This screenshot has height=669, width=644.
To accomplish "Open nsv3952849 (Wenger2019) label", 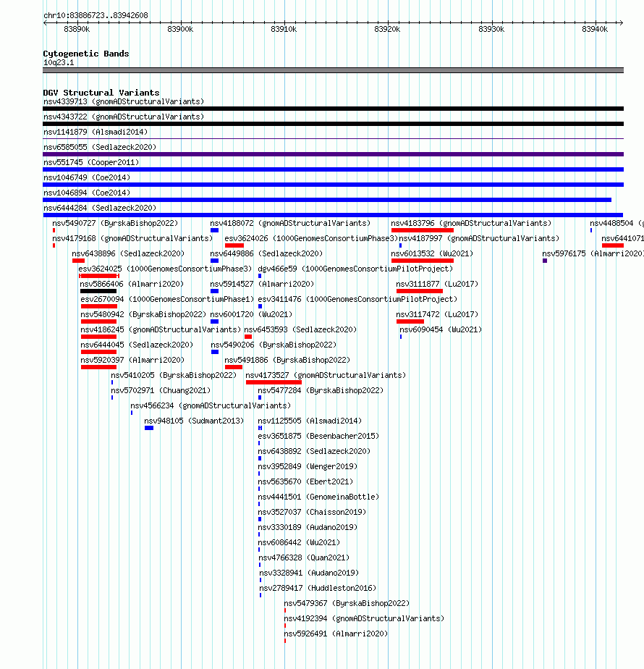I will click(x=308, y=467).
